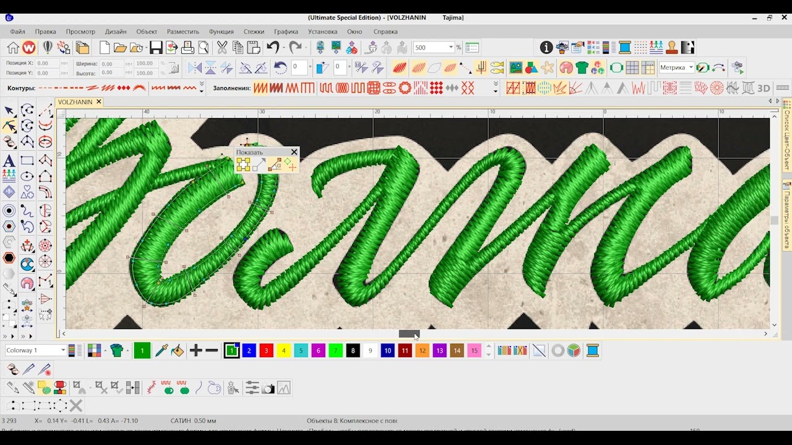Click the green current color button 1
The width and height of the screenshot is (792, 445).
click(142, 350)
